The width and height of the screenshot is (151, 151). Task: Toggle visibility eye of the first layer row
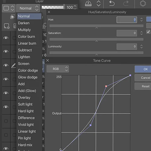6,38
